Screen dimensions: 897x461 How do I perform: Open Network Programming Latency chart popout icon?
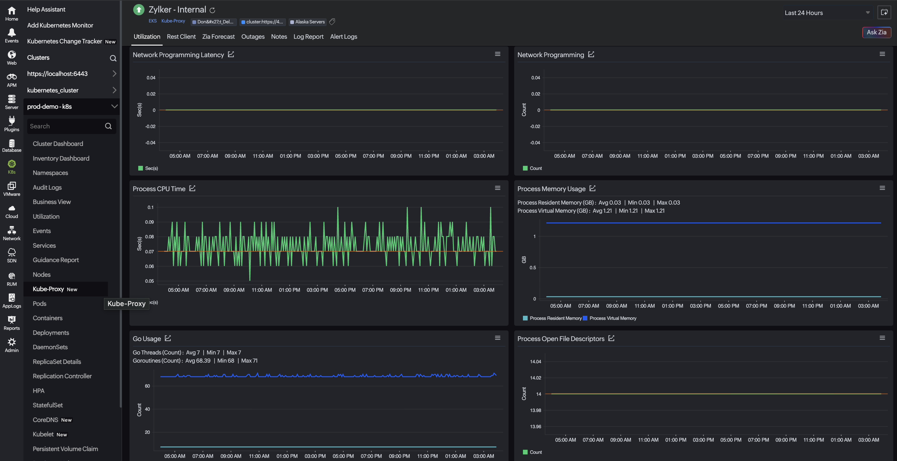point(231,54)
